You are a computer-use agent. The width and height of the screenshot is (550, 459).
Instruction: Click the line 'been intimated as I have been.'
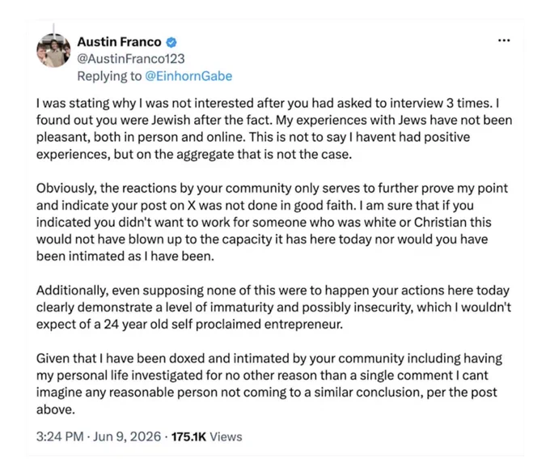point(125,256)
